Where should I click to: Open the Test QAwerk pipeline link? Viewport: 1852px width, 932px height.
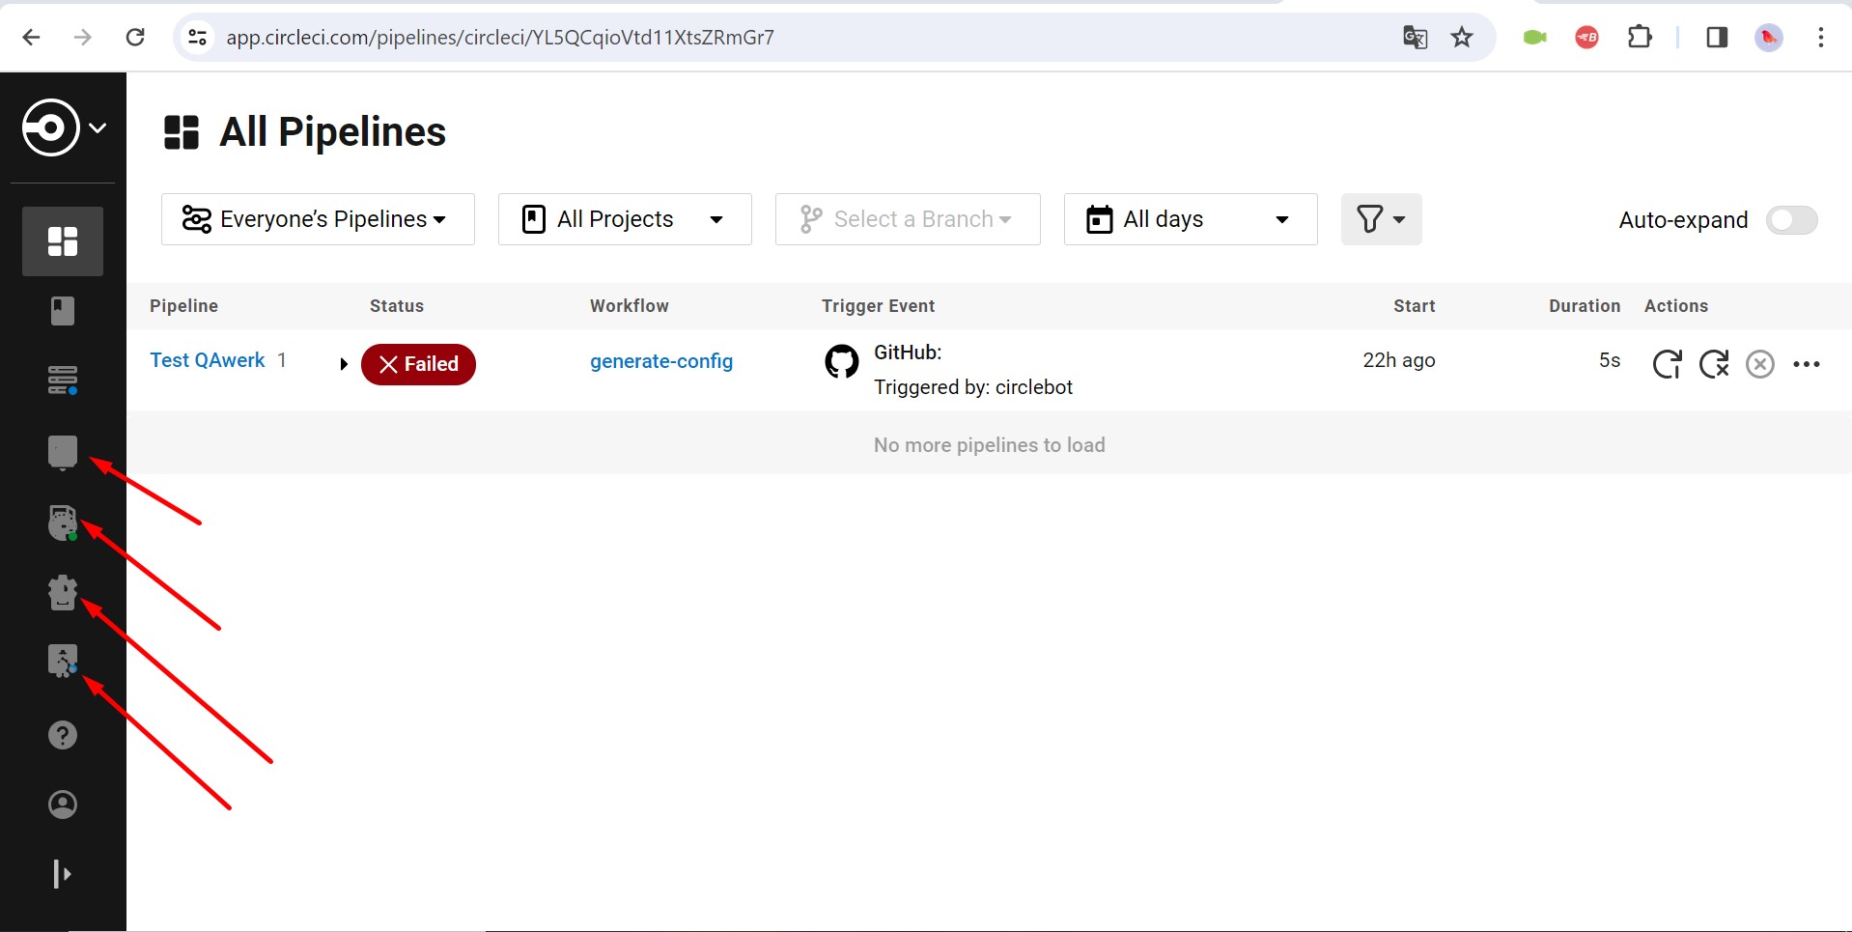coord(208,360)
